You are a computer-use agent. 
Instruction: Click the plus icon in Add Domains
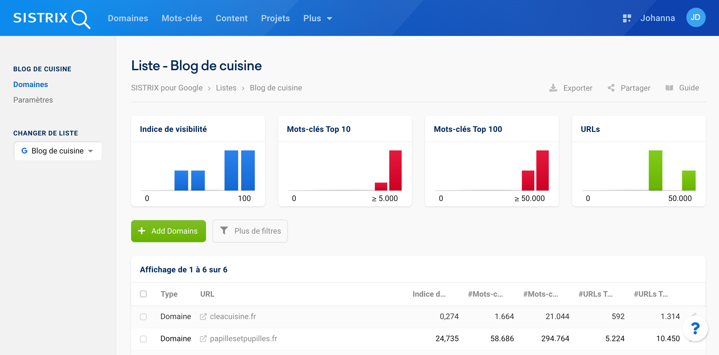tap(142, 231)
